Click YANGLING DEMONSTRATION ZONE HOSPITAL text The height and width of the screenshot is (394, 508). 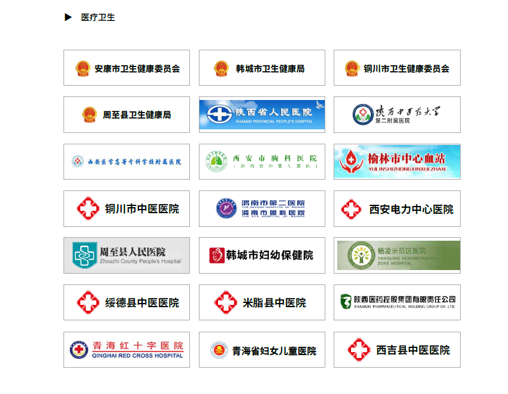[x=408, y=260]
